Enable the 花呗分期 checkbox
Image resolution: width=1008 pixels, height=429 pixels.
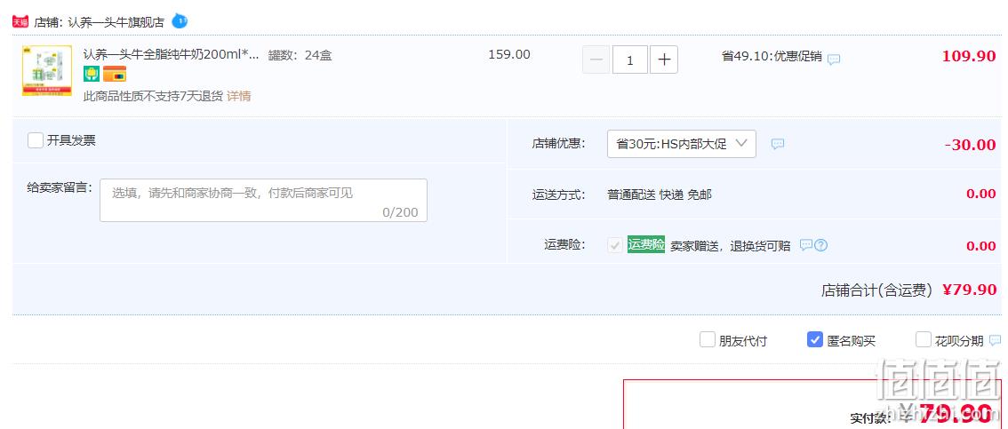tap(924, 339)
